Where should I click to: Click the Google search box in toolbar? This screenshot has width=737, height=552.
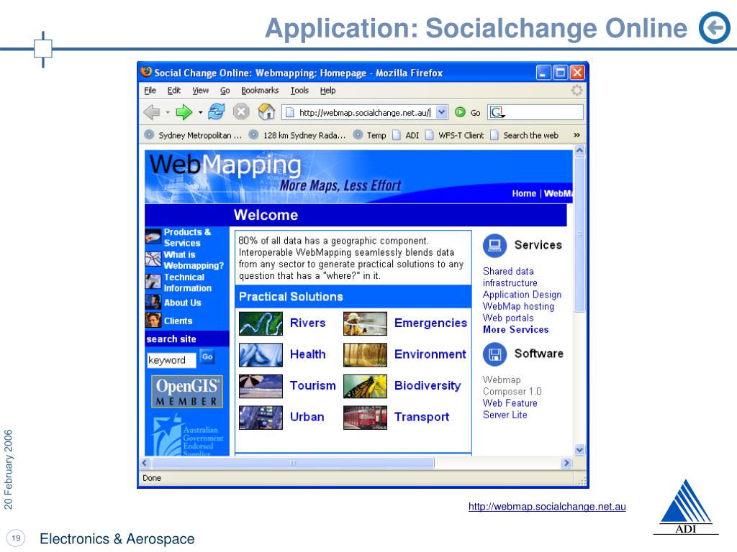[535, 112]
